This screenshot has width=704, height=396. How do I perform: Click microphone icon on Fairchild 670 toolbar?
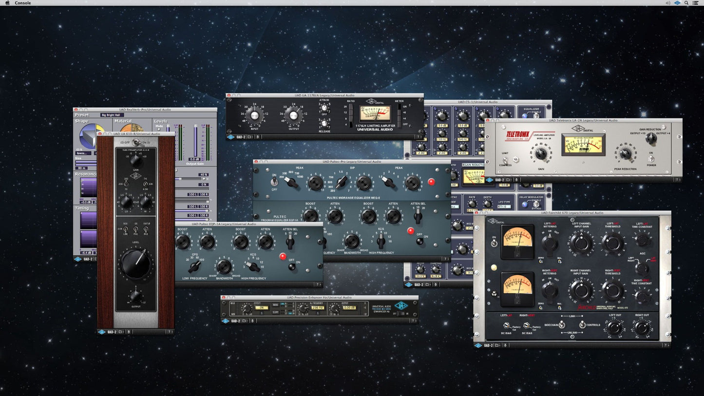coord(505,345)
